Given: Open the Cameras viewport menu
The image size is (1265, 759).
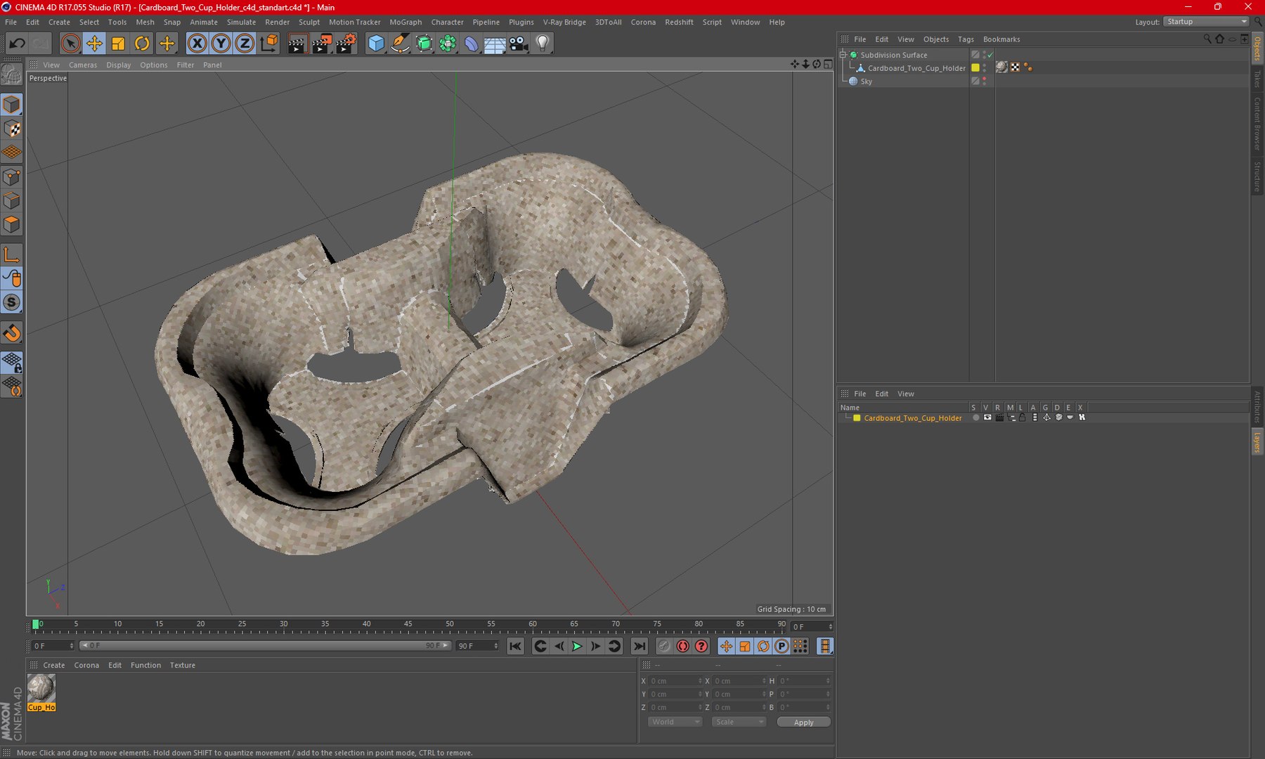Looking at the screenshot, I should tap(83, 65).
